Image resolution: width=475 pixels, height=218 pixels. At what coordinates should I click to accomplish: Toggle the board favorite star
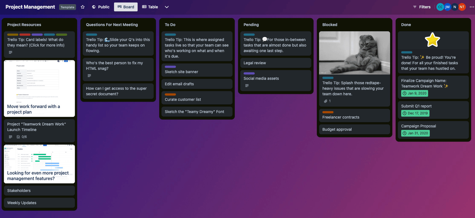tap(83, 7)
